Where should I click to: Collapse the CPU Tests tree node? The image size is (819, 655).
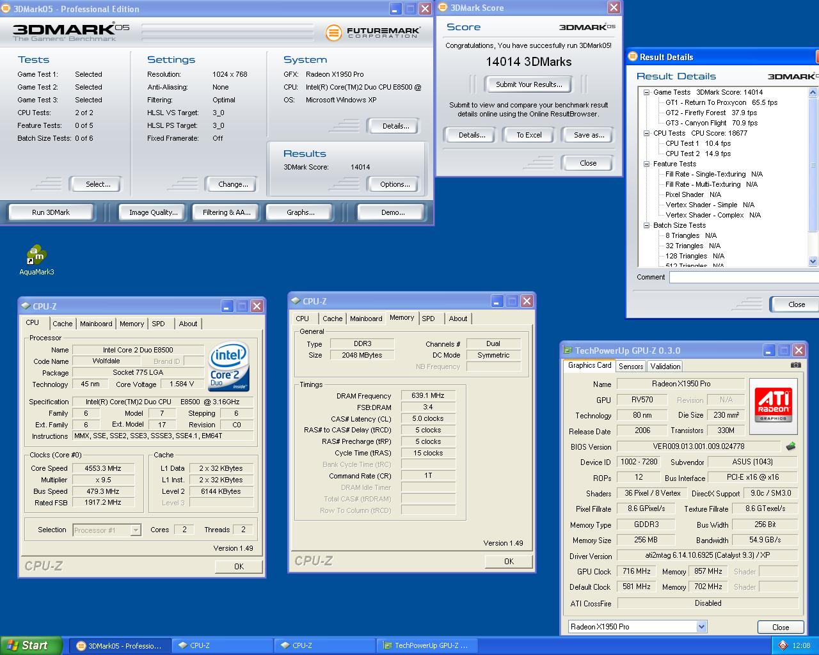click(x=647, y=133)
